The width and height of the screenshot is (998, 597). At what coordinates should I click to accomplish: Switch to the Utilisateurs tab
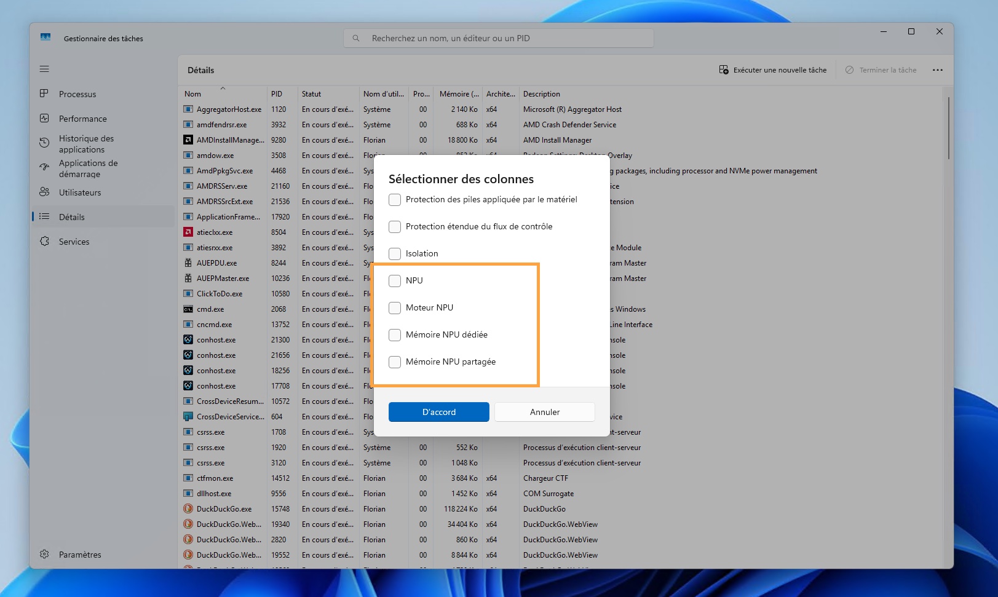coord(103,192)
